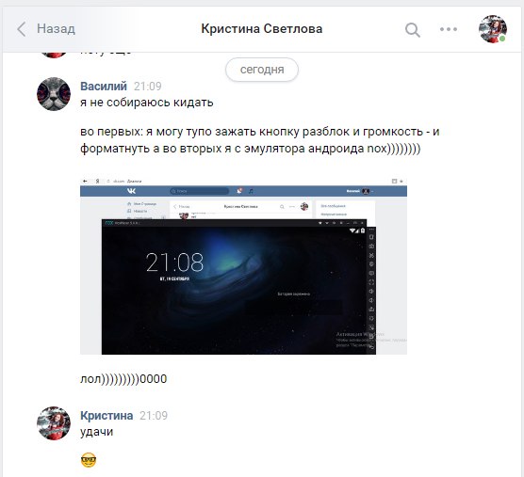Go back via the Назад link
The image size is (524, 477).
pos(56,28)
